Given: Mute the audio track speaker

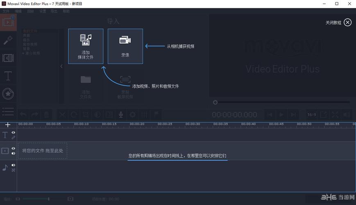Looking at the screenshot, I should [x=14, y=165].
